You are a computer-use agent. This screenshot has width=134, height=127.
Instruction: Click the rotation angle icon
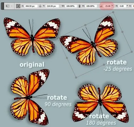[101, 6]
